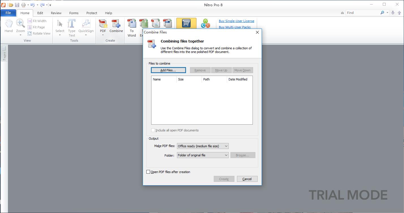Click the RTF conversion icon
Image resolution: width=404 pixels, height=213 pixels.
click(x=167, y=23)
